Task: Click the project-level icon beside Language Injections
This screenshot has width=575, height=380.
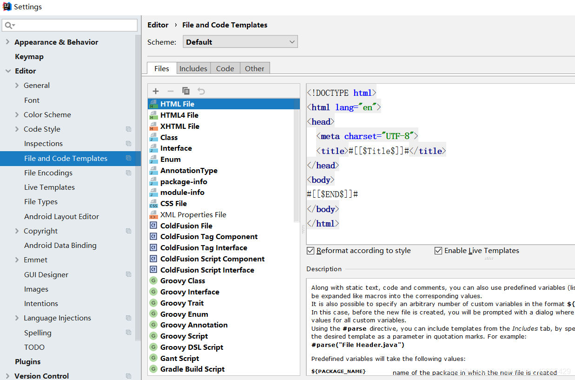Action: point(129,318)
